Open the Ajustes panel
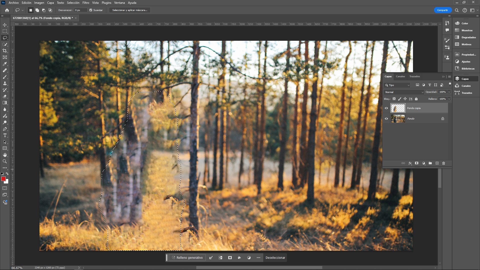This screenshot has height=270, width=480. click(465, 61)
